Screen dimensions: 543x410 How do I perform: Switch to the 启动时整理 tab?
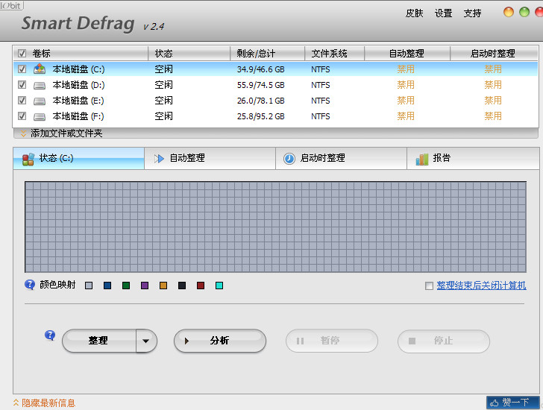point(341,159)
